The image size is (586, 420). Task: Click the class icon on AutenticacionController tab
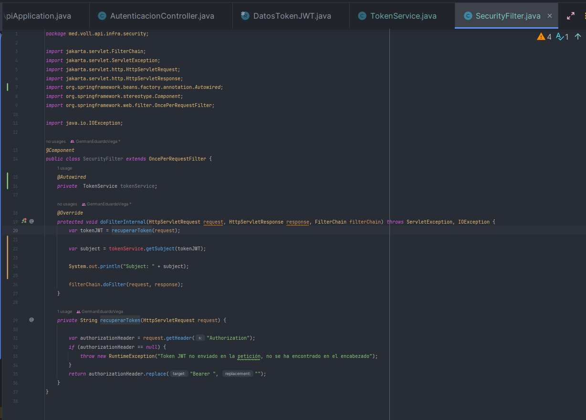[x=102, y=16]
